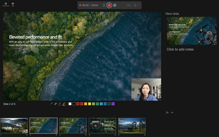The width and height of the screenshot is (219, 137).
Task: Pick the dark green ink color
Action: 97,104
